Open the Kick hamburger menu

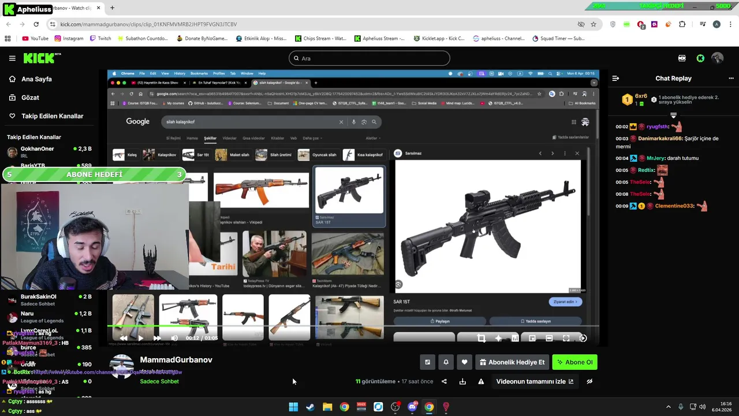[12, 58]
